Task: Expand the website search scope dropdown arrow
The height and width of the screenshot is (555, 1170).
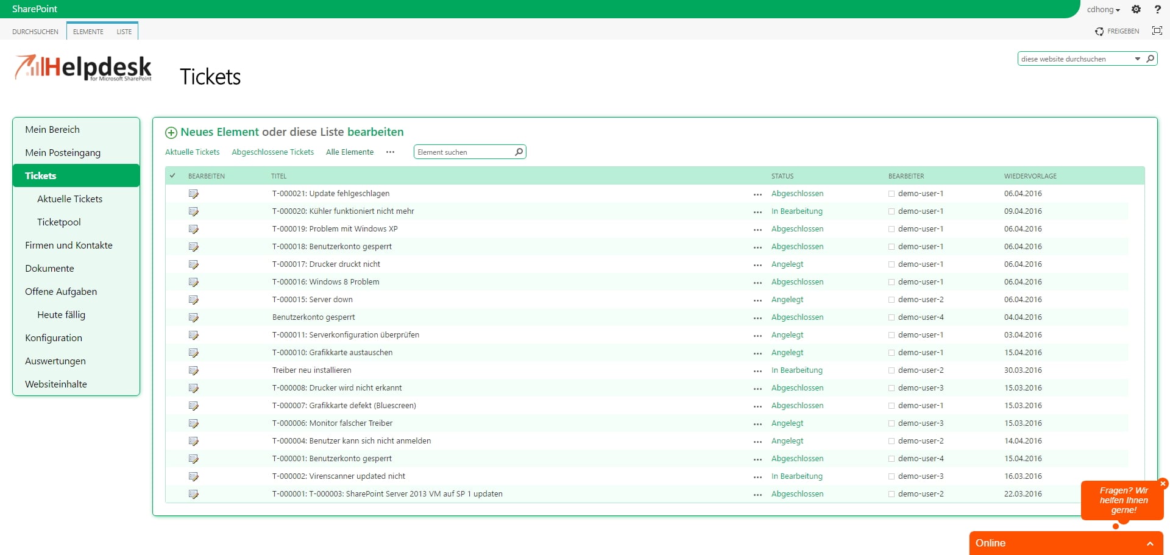Action: point(1137,58)
